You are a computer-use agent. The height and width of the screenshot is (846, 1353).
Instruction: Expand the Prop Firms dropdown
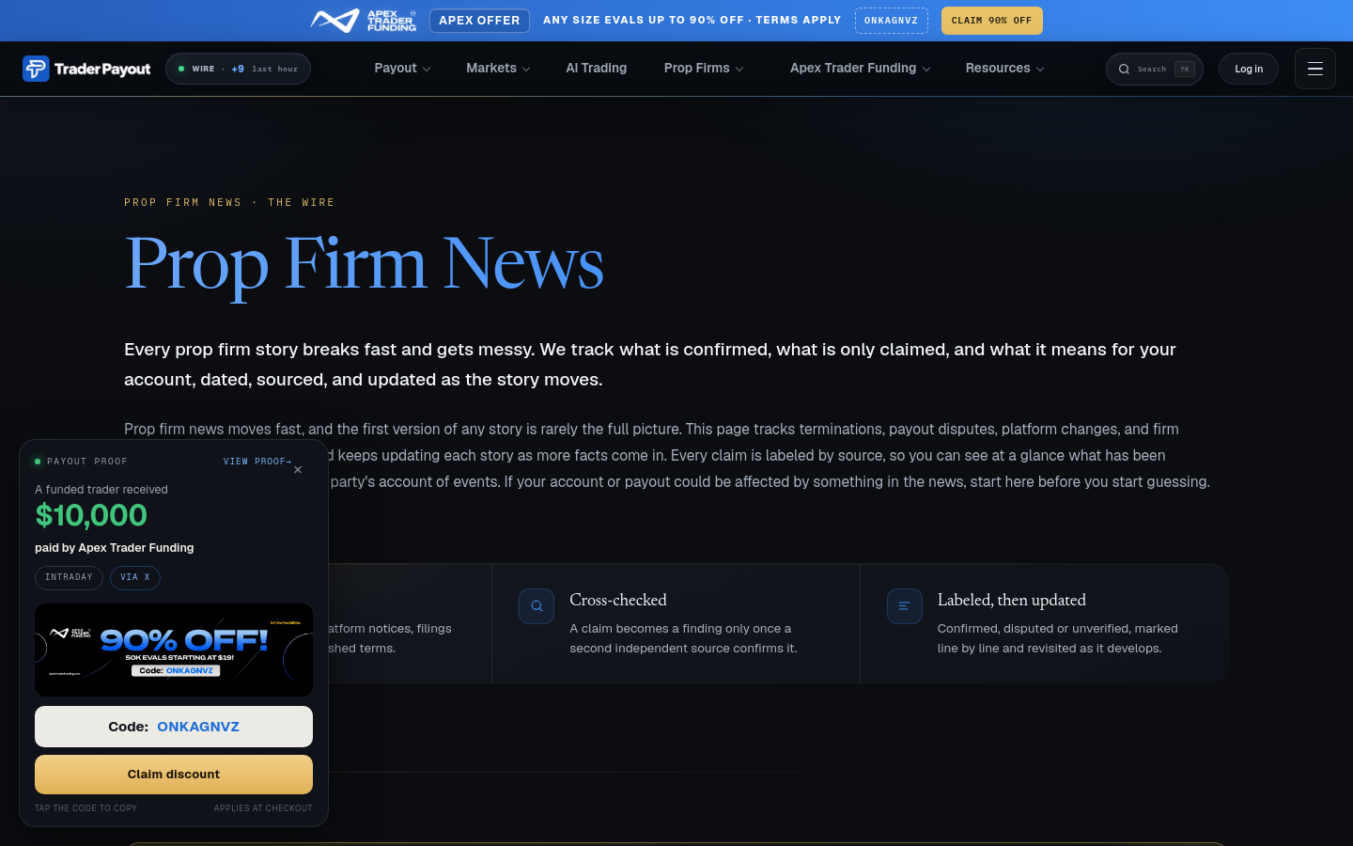click(704, 69)
